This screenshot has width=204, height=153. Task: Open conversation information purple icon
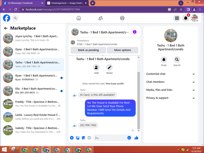pyautogui.click(x=135, y=32)
